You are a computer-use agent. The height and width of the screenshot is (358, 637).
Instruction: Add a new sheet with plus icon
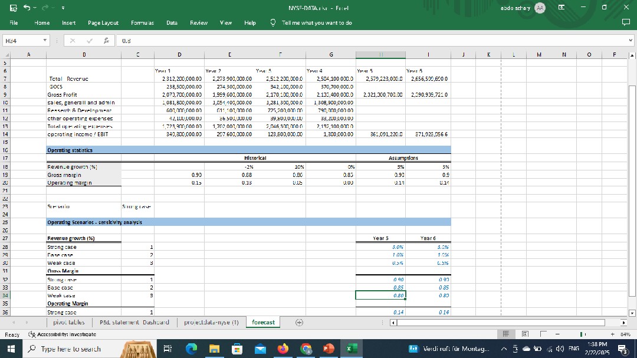click(299, 323)
